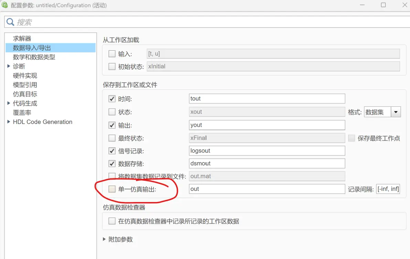Enable the 单一仿真输出 checkbox

(112, 189)
